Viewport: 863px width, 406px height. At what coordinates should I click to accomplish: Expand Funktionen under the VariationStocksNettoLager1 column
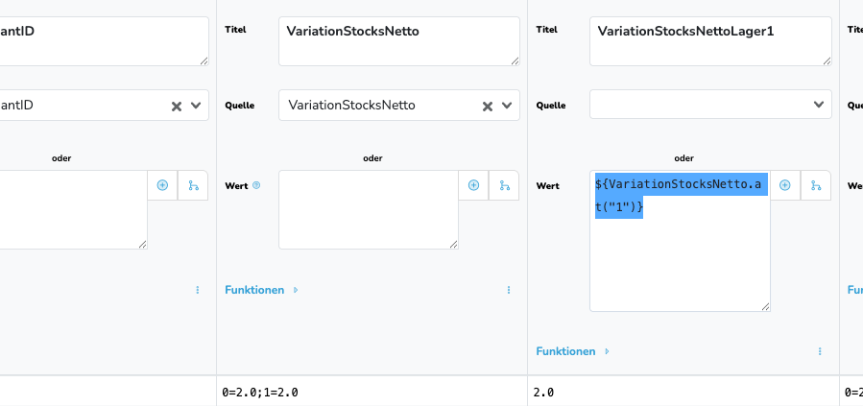pyautogui.click(x=572, y=351)
